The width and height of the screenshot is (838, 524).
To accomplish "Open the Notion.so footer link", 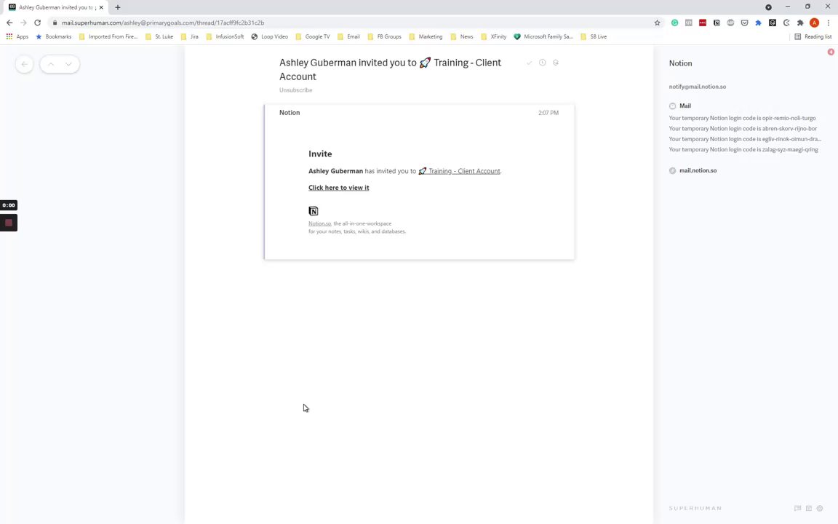I will pos(319,223).
